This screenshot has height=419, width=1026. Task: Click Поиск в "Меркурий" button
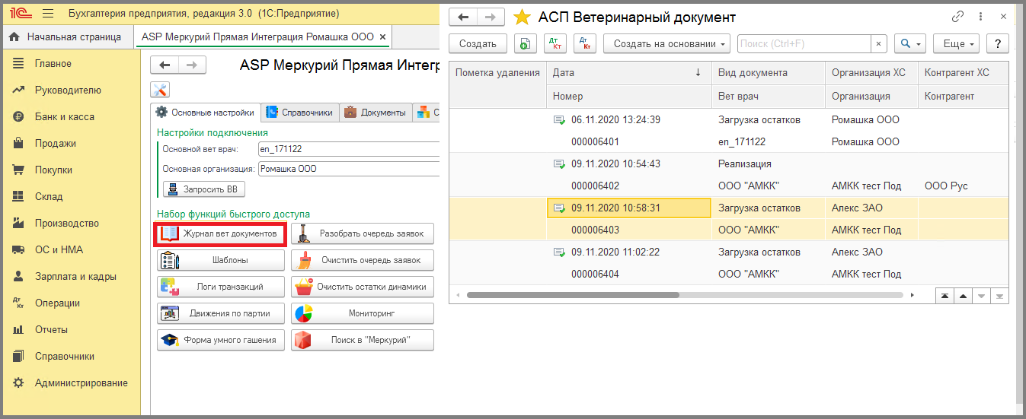pos(363,340)
